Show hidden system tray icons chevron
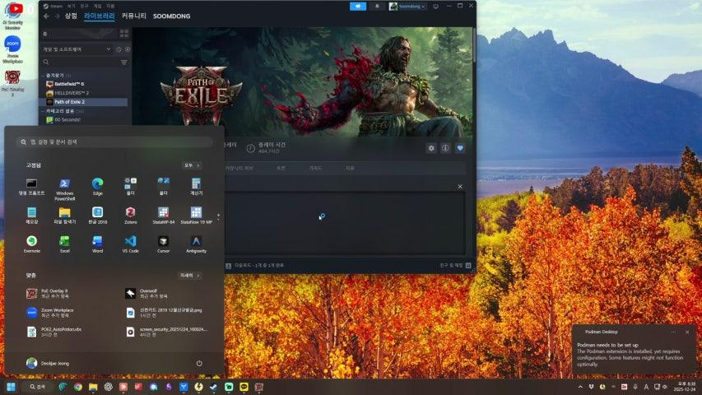This screenshot has width=702, height=395. coord(580,387)
